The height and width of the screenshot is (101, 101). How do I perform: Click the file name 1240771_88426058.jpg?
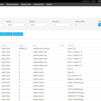(x=75, y=99)
